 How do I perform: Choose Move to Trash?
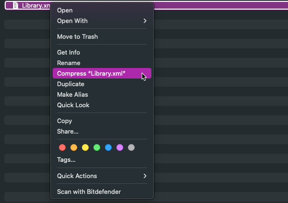click(x=77, y=37)
